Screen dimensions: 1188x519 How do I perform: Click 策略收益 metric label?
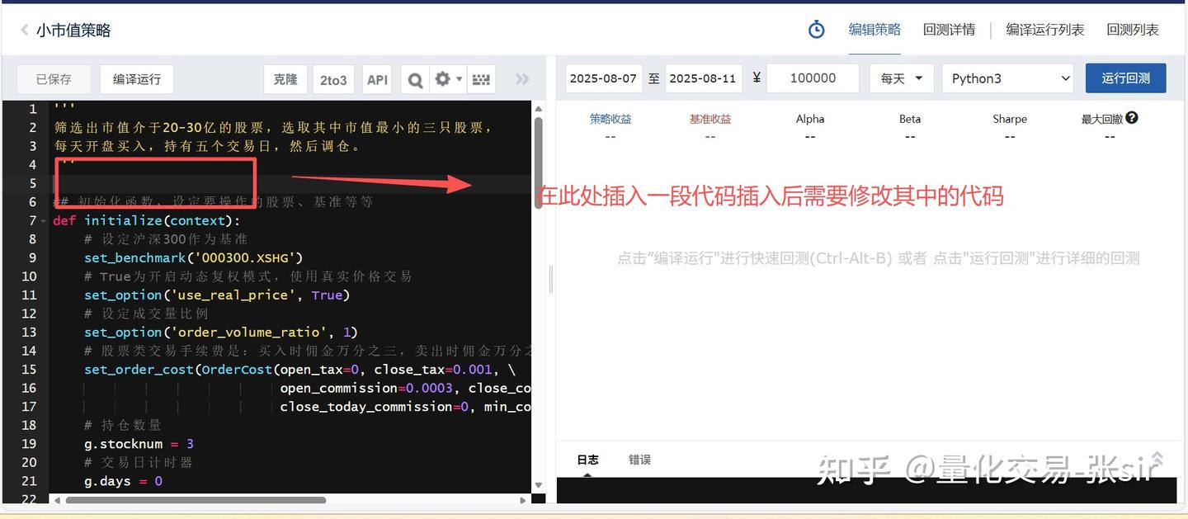coord(610,119)
